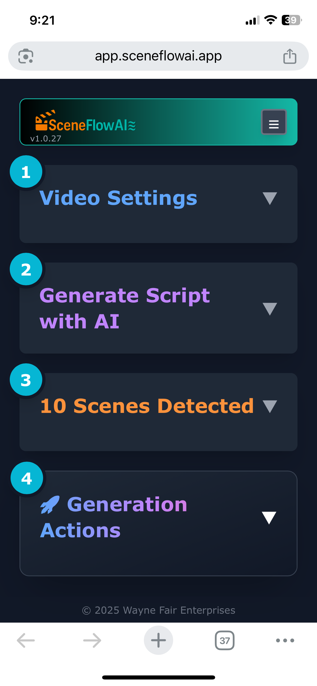The image size is (317, 686).
Task: Open a new tab with the plus icon
Action: (158, 640)
